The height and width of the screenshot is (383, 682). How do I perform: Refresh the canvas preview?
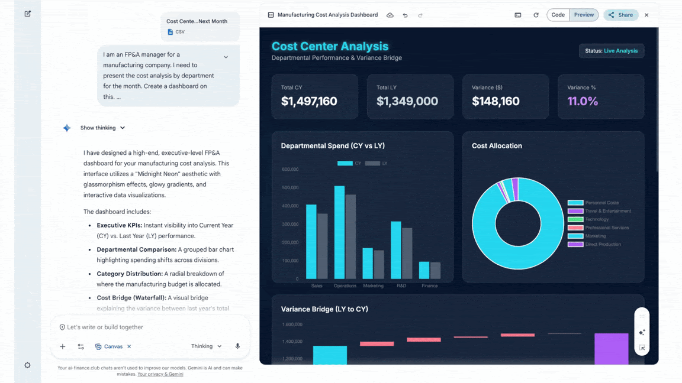(x=536, y=15)
